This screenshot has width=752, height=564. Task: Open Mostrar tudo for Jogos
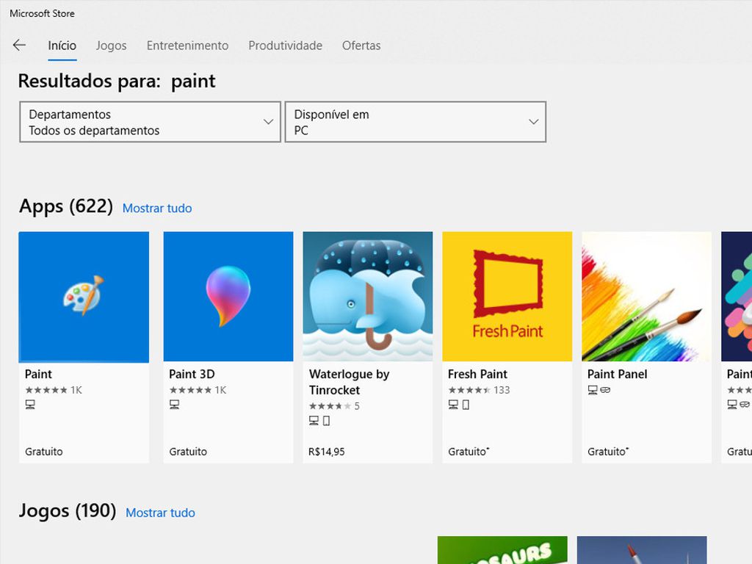tap(160, 513)
